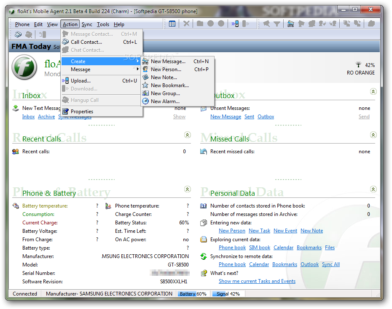
Task: Open the Inbox link
Action: pos(28,117)
